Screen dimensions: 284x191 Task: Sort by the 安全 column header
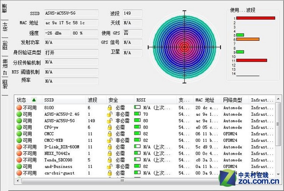click(x=120, y=100)
